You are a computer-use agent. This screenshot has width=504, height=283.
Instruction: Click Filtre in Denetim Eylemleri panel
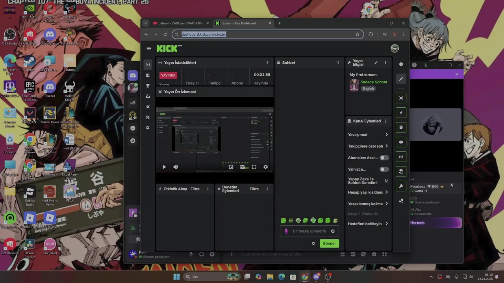254,189
